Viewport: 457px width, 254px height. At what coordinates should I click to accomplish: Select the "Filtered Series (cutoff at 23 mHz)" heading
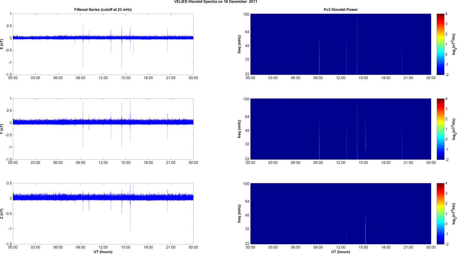103,10
